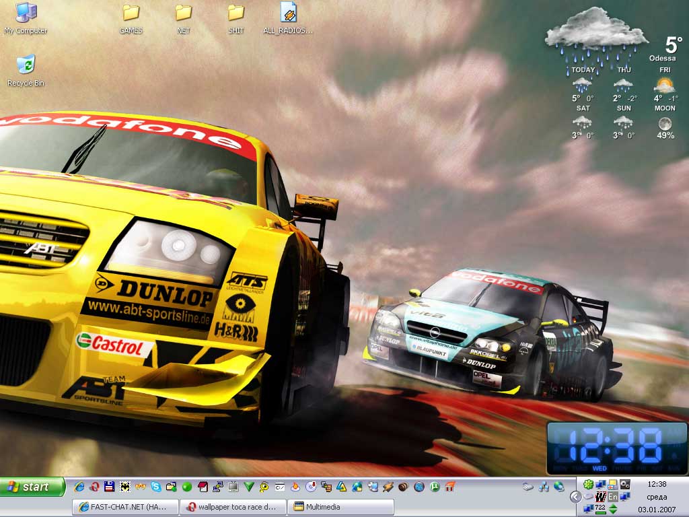Image resolution: width=689 pixels, height=517 pixels.
Task: Click the FRI forecast in weather widget
Action: (x=665, y=85)
